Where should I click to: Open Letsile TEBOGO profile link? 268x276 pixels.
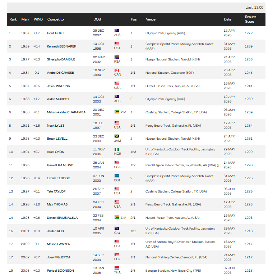point(59,178)
